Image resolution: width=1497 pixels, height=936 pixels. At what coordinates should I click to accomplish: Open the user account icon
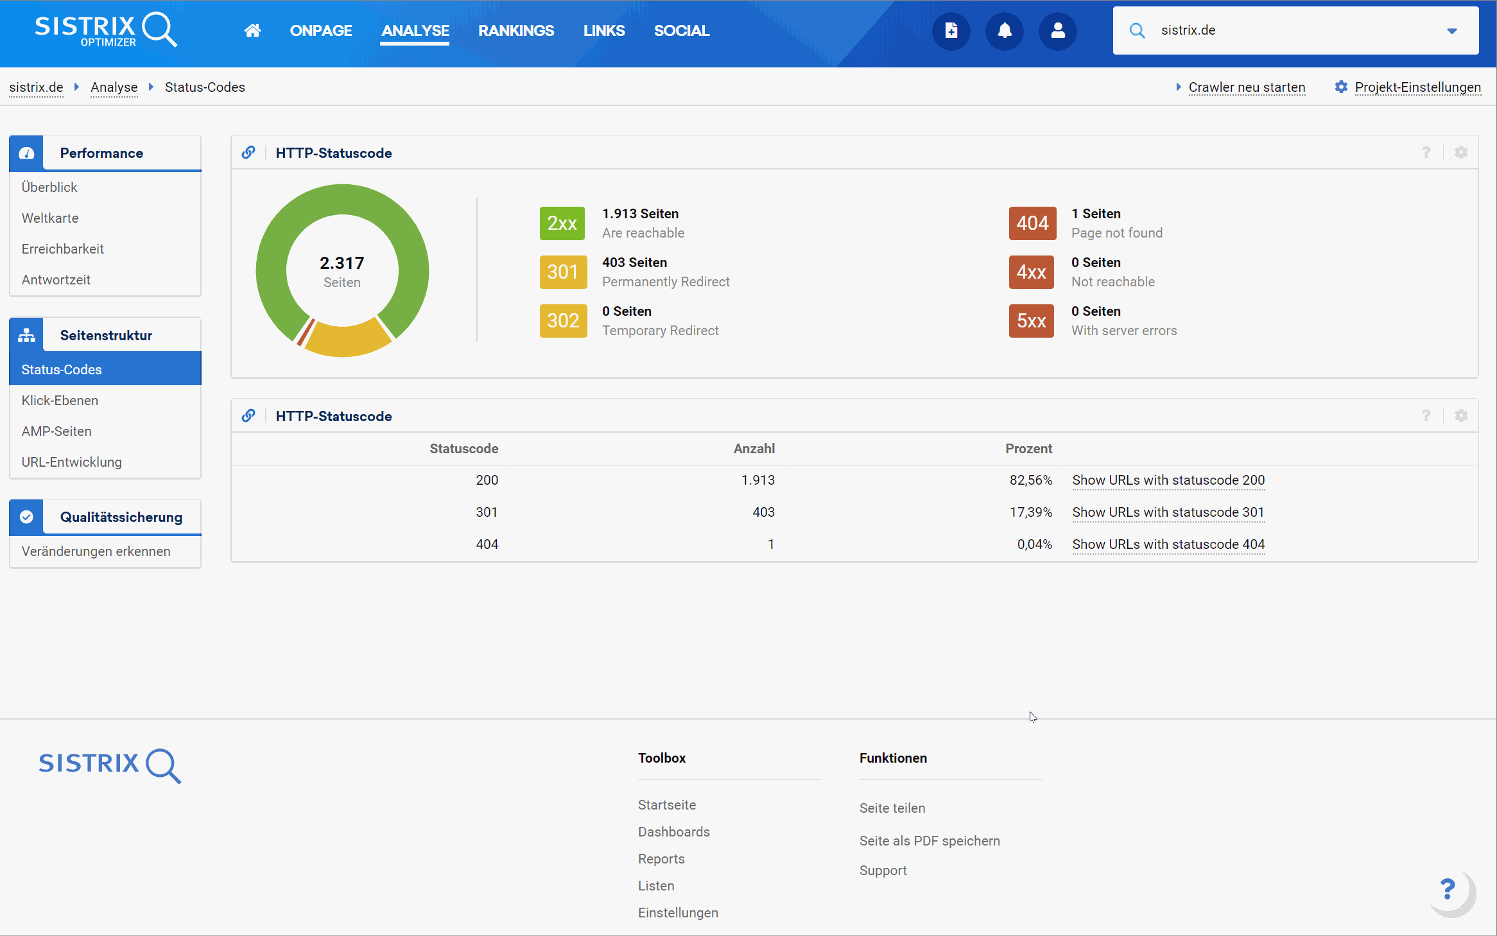click(1057, 30)
